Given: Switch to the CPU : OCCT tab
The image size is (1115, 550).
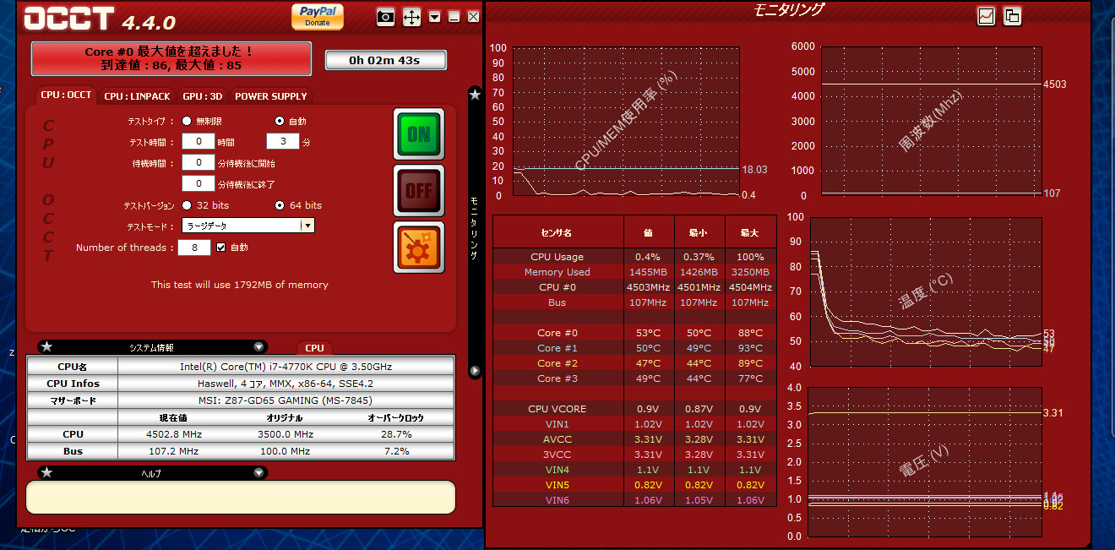Looking at the screenshot, I should [x=66, y=95].
